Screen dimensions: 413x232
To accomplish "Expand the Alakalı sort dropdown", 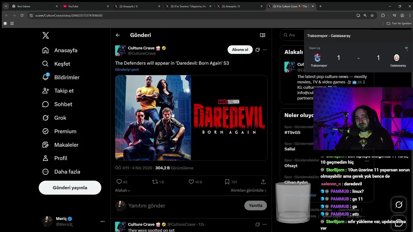I will pyautogui.click(x=123, y=190).
